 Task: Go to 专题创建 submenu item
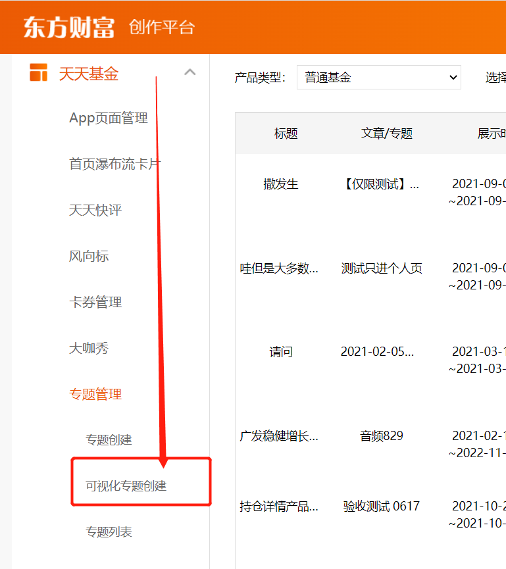pyautogui.click(x=109, y=440)
